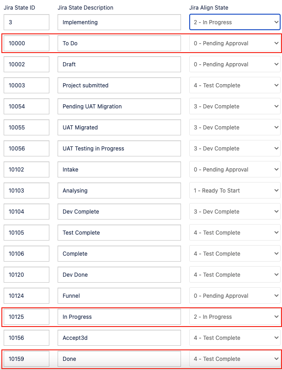Expand the dropdown beside UAT Migrated
The height and width of the screenshot is (370, 282).
(234, 127)
